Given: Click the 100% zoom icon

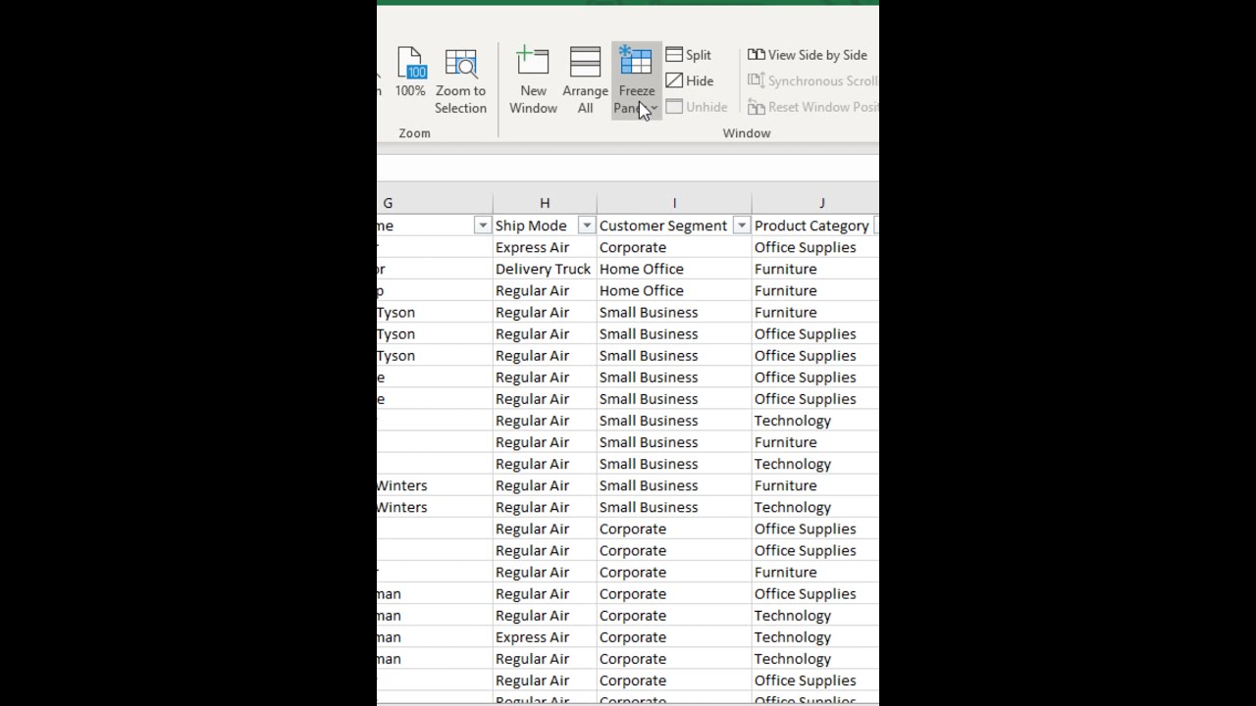Looking at the screenshot, I should tap(410, 74).
